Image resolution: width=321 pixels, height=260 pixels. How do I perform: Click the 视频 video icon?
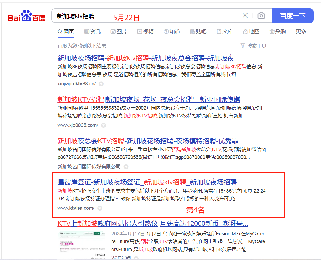tap(140, 31)
